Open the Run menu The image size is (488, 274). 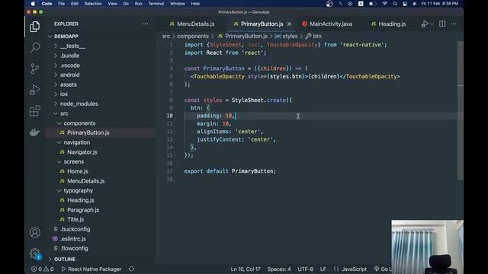[x=138, y=4]
